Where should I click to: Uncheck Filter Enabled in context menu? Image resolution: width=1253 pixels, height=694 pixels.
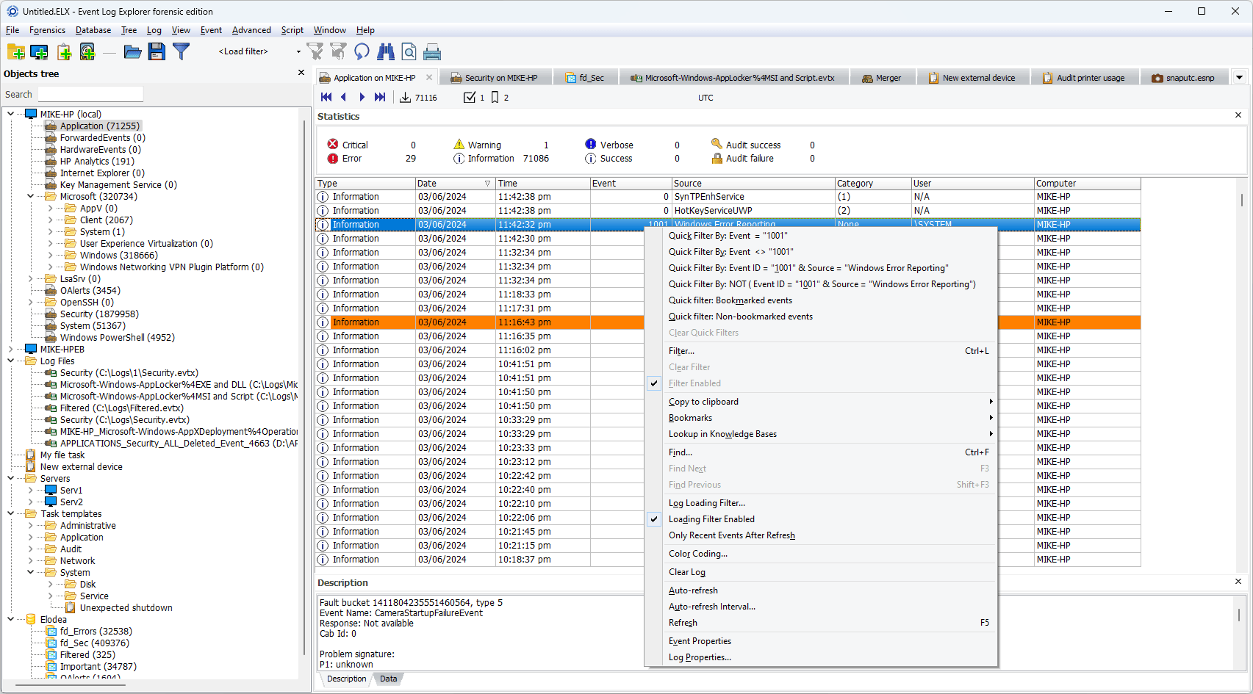[694, 383]
